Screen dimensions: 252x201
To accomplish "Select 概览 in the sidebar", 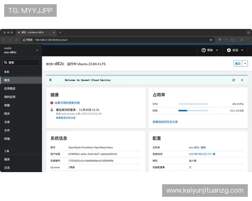I will pyautogui.click(x=21, y=80).
